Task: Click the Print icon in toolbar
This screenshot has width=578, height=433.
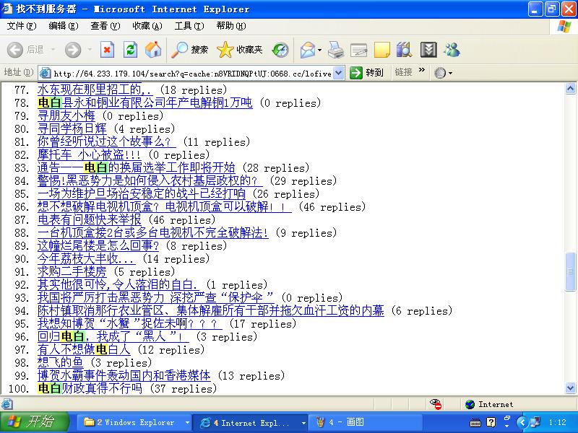Action: (335, 50)
